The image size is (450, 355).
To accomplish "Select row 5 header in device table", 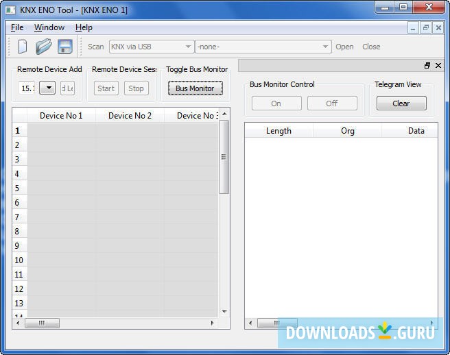I will click(x=19, y=188).
